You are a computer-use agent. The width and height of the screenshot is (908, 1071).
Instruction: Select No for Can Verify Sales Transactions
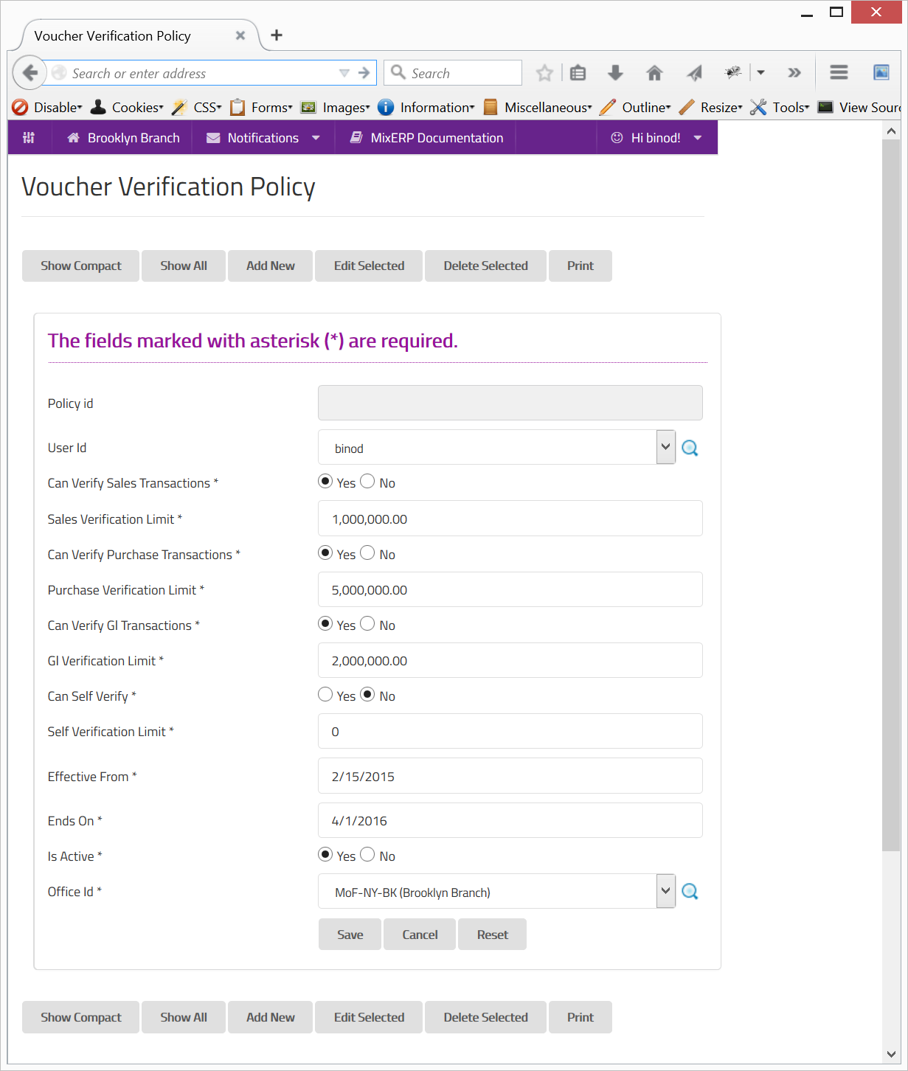pos(368,482)
